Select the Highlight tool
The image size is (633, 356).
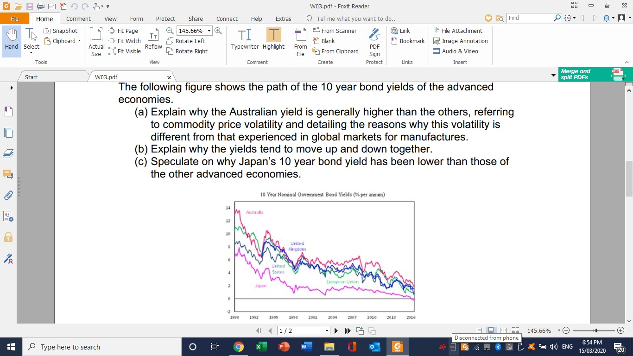[x=273, y=39]
